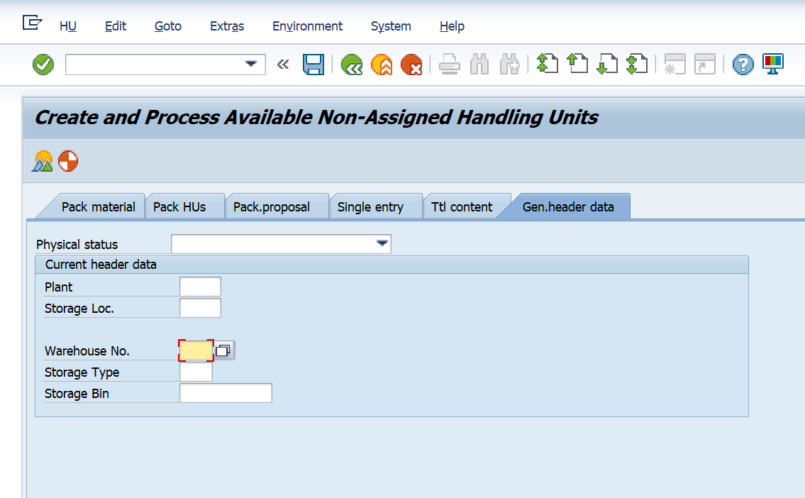The width and height of the screenshot is (805, 498).
Task: Click the Find (binoculars) icon
Action: pos(479,64)
